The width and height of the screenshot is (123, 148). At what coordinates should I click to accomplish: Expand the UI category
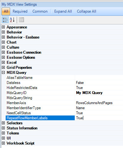(3, 138)
